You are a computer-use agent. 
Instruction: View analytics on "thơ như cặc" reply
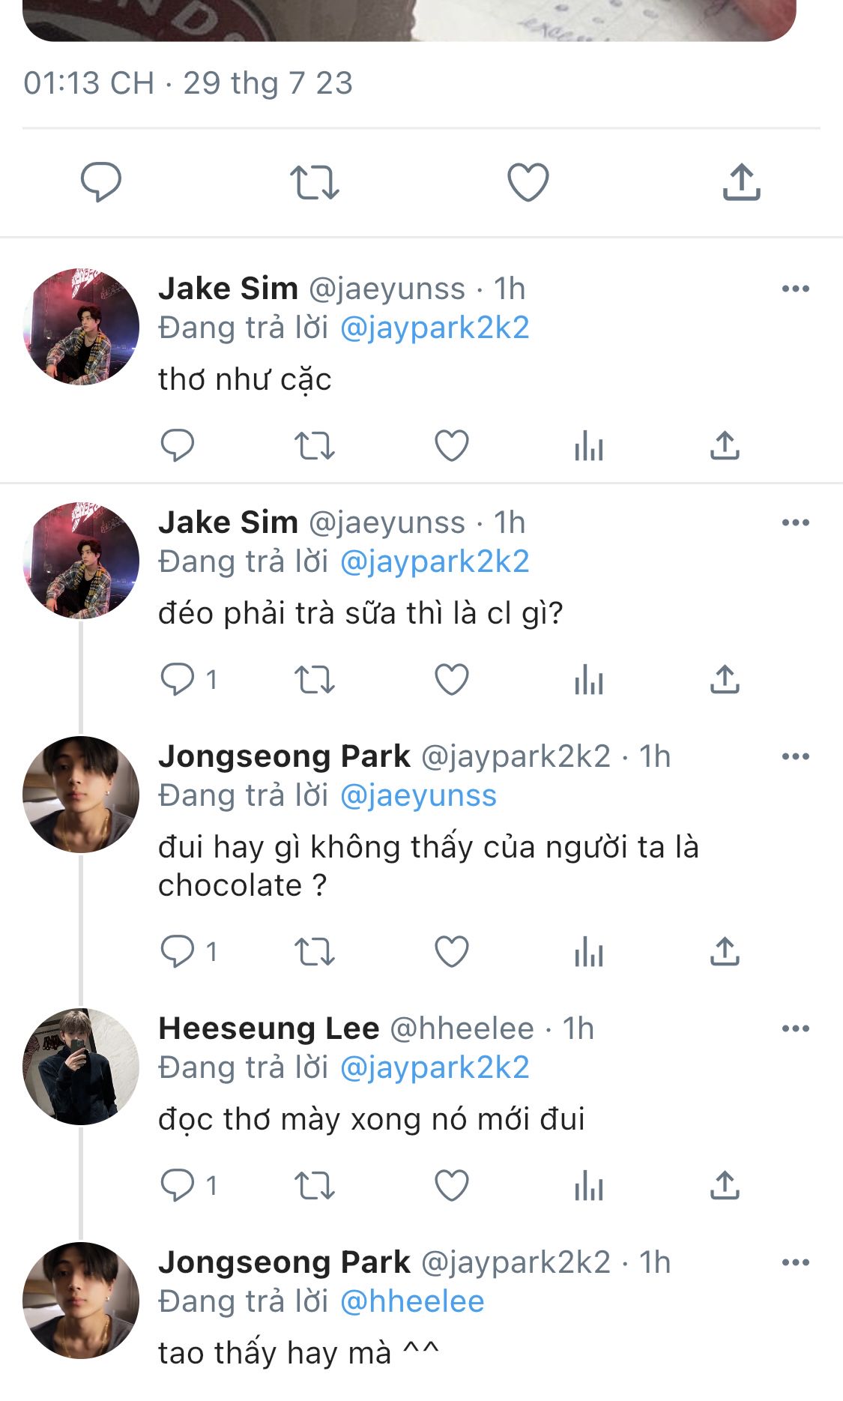588,446
